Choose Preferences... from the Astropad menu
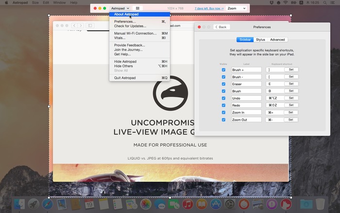 coord(140,21)
